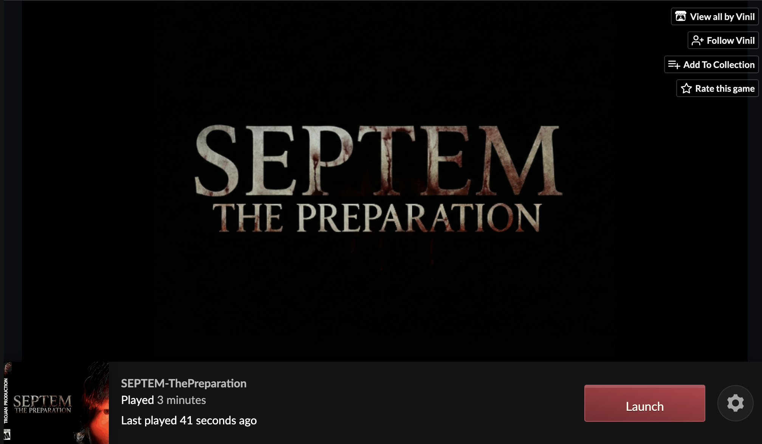
Task: Choose the Rate this game label
Action: point(725,88)
